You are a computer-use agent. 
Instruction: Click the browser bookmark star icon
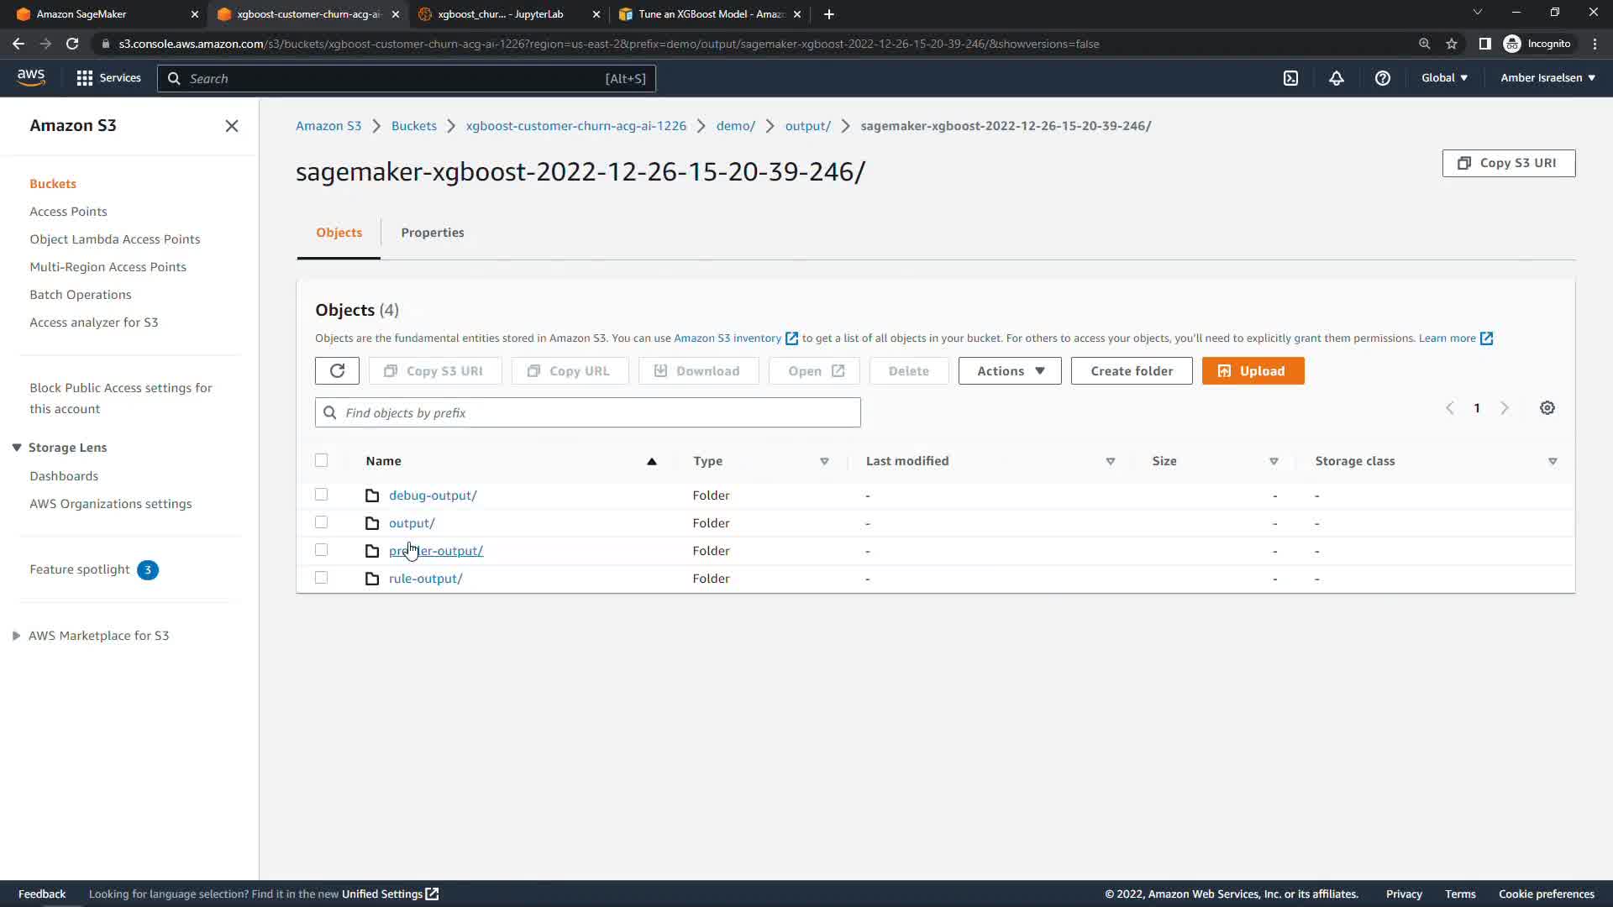(1451, 44)
